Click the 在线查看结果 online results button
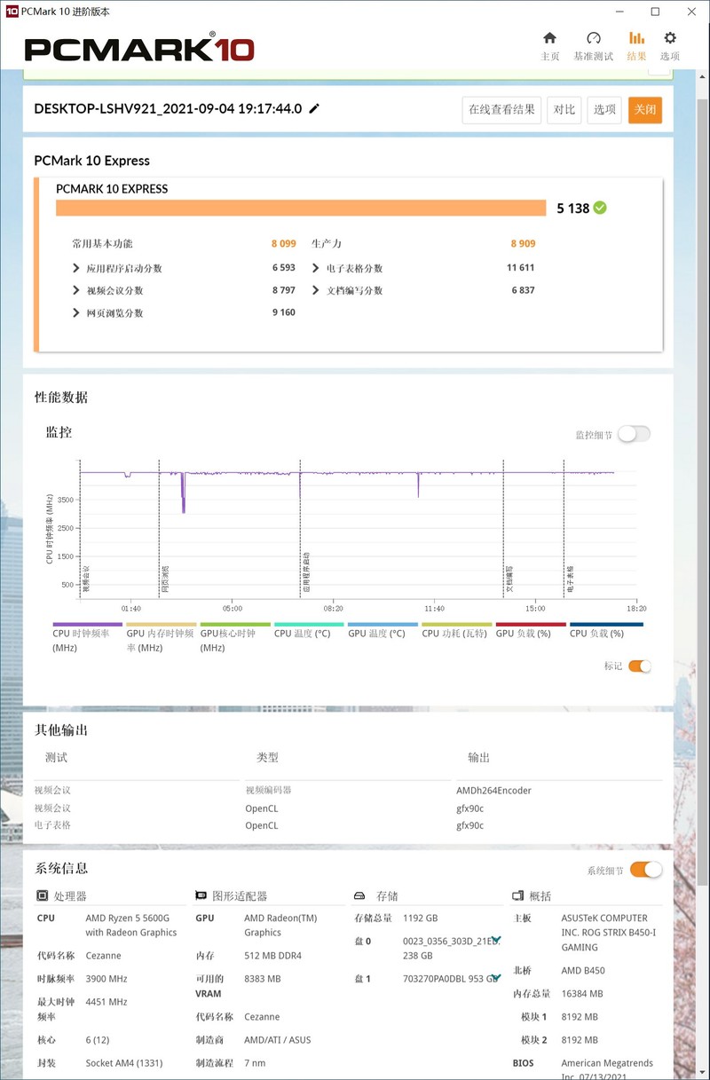 [x=501, y=109]
